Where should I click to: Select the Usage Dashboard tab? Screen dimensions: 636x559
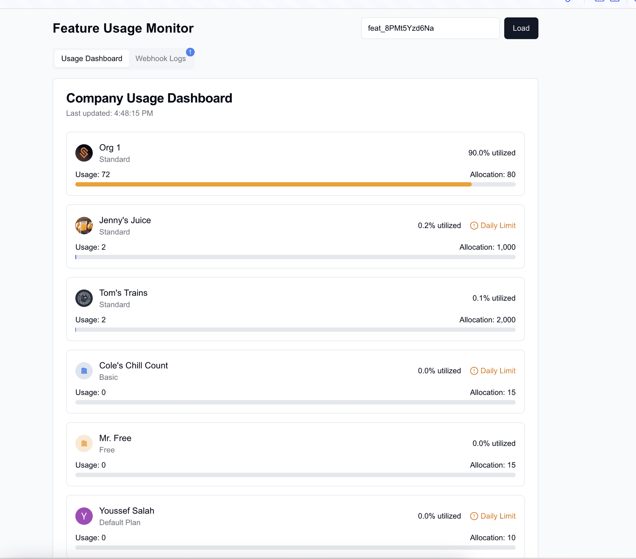(x=92, y=59)
